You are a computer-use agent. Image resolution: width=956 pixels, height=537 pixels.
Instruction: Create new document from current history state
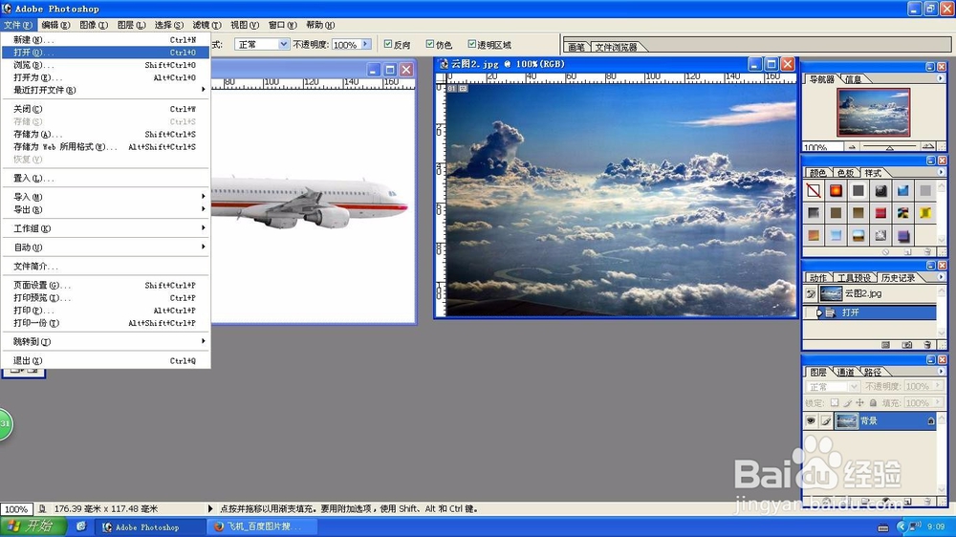(886, 345)
